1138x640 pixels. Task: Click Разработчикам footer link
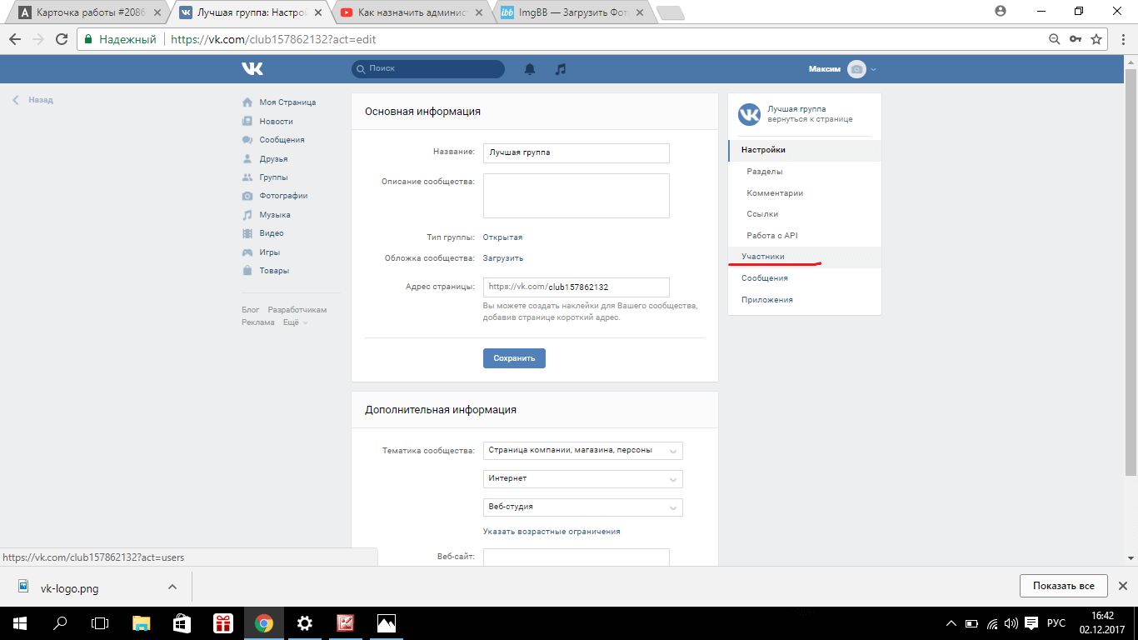[x=297, y=310]
